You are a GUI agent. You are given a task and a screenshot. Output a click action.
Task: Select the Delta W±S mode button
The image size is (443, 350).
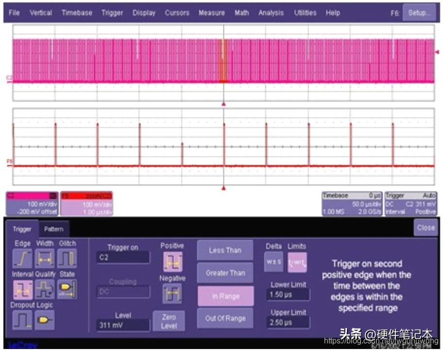(273, 262)
